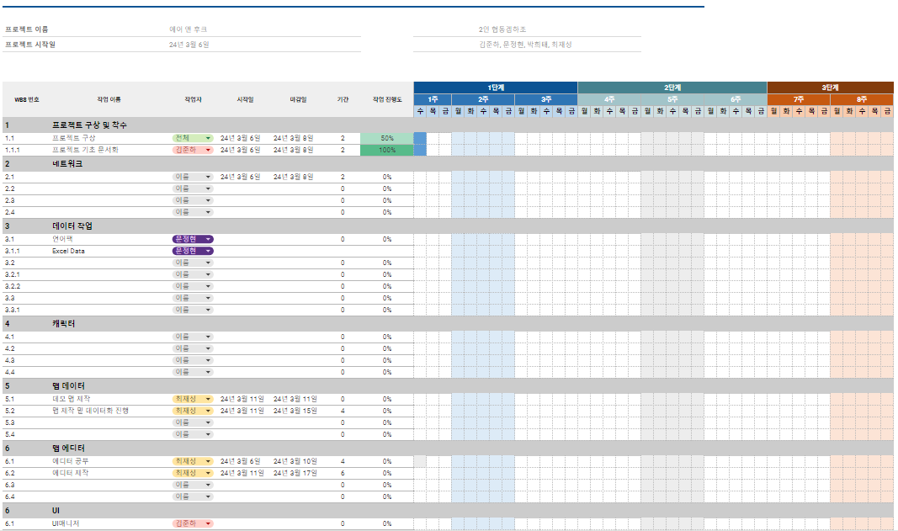Click the 6주 week header
Screen dimensions: 898x531
pos(736,99)
